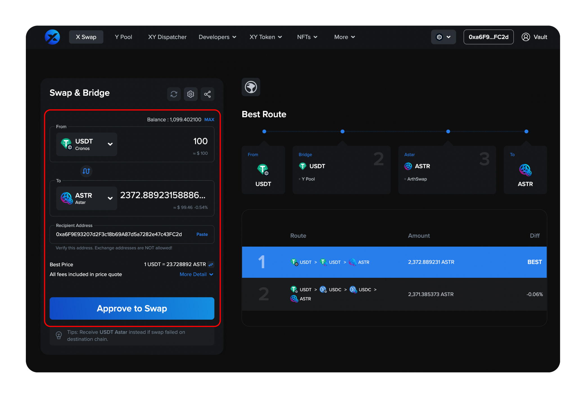Select route 2 via USDC
586x398 pixels.
(x=393, y=294)
